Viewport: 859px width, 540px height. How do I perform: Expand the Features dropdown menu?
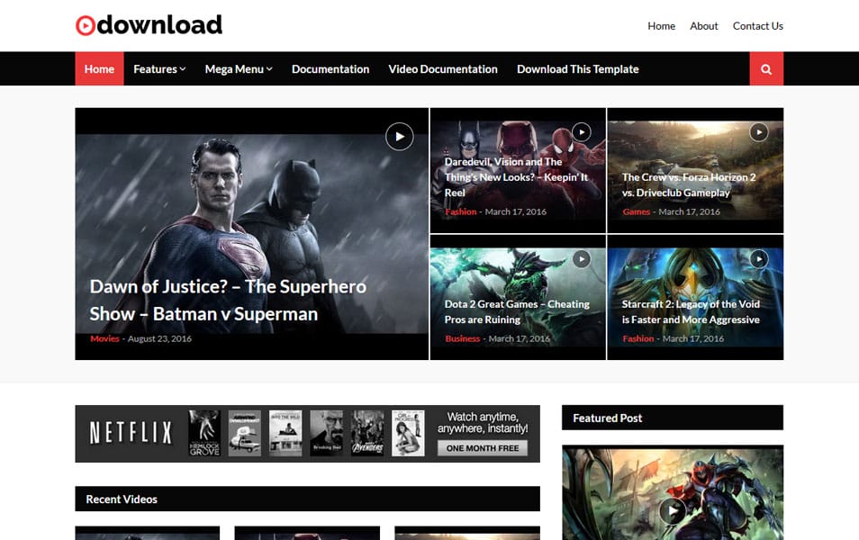click(x=158, y=68)
